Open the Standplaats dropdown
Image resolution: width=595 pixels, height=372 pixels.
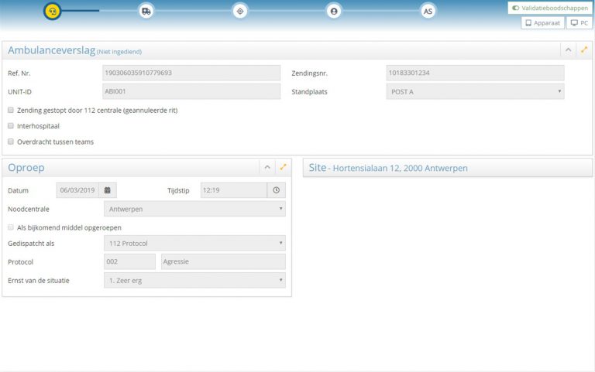click(x=475, y=91)
